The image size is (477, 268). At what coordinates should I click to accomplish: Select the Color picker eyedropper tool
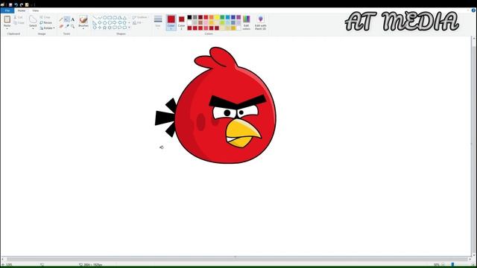[x=67, y=27]
